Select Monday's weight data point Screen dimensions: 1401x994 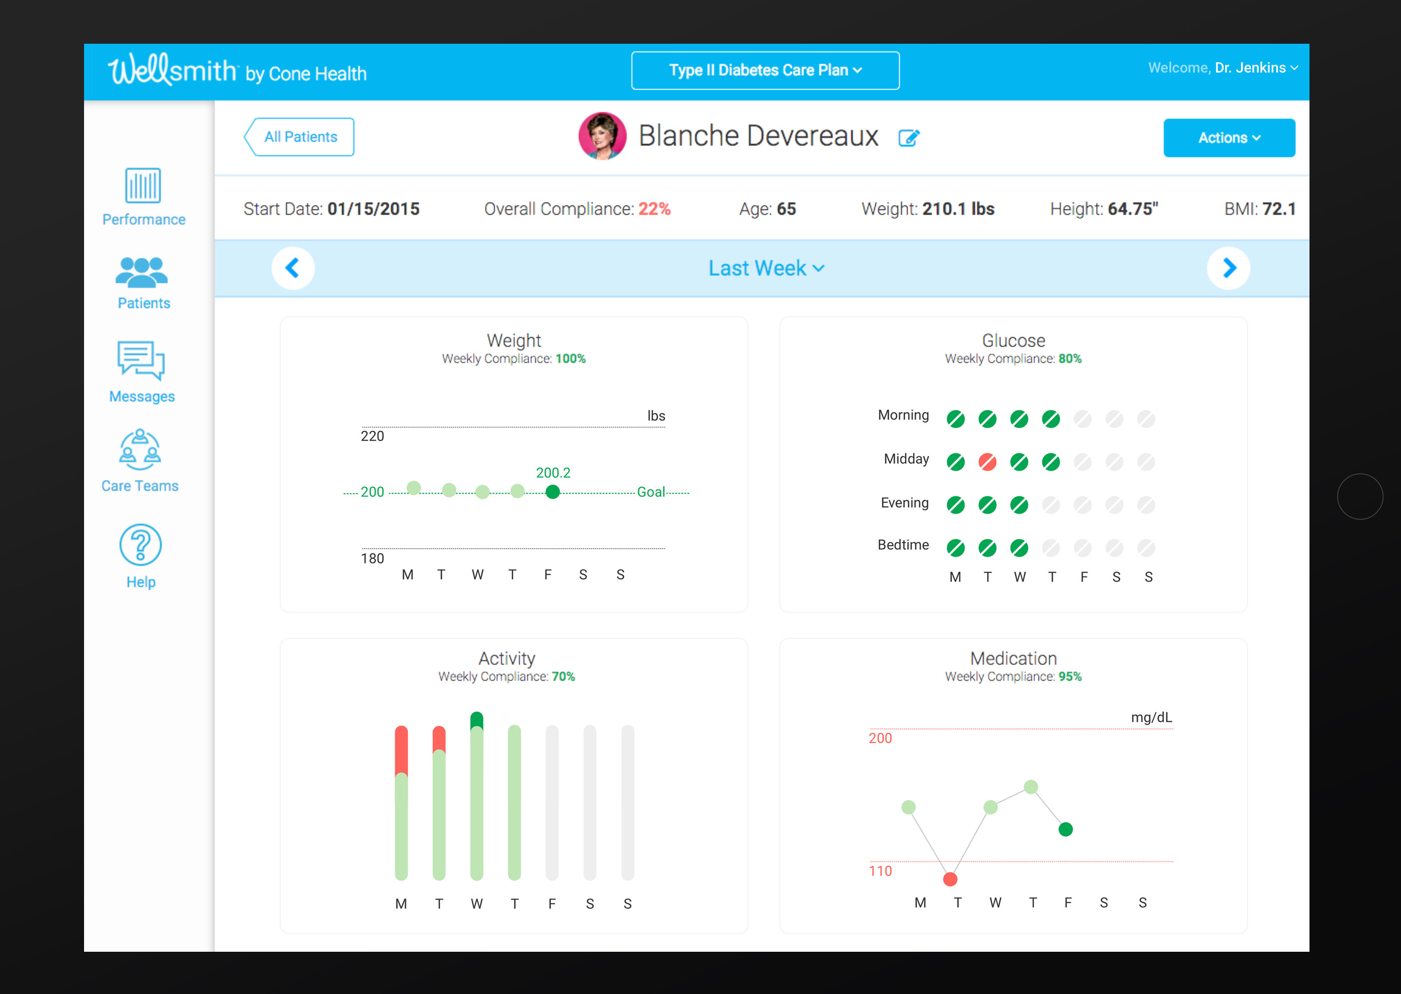pos(414,488)
